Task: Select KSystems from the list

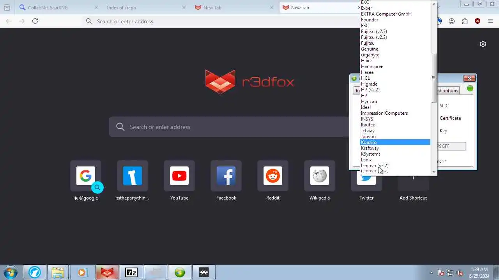Action: click(395, 154)
